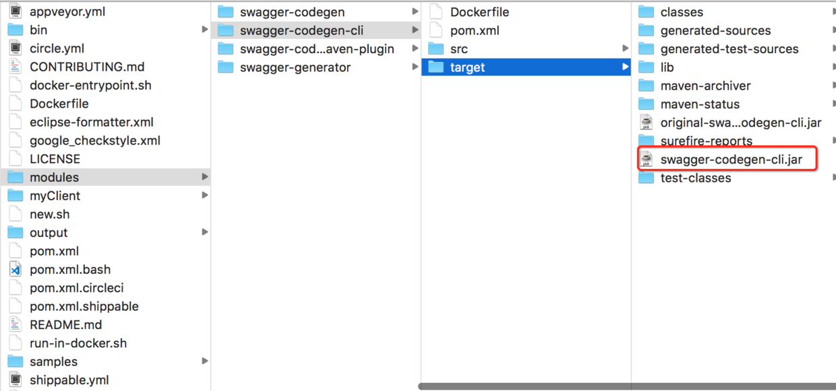The image size is (836, 391).
Task: Click the README.md document icon
Action: (x=16, y=324)
